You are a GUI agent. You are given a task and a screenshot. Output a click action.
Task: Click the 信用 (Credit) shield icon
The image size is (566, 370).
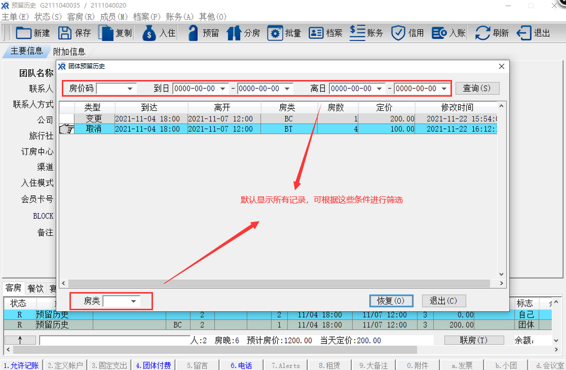398,33
